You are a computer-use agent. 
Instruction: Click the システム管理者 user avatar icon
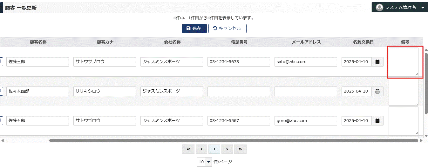(379, 7)
